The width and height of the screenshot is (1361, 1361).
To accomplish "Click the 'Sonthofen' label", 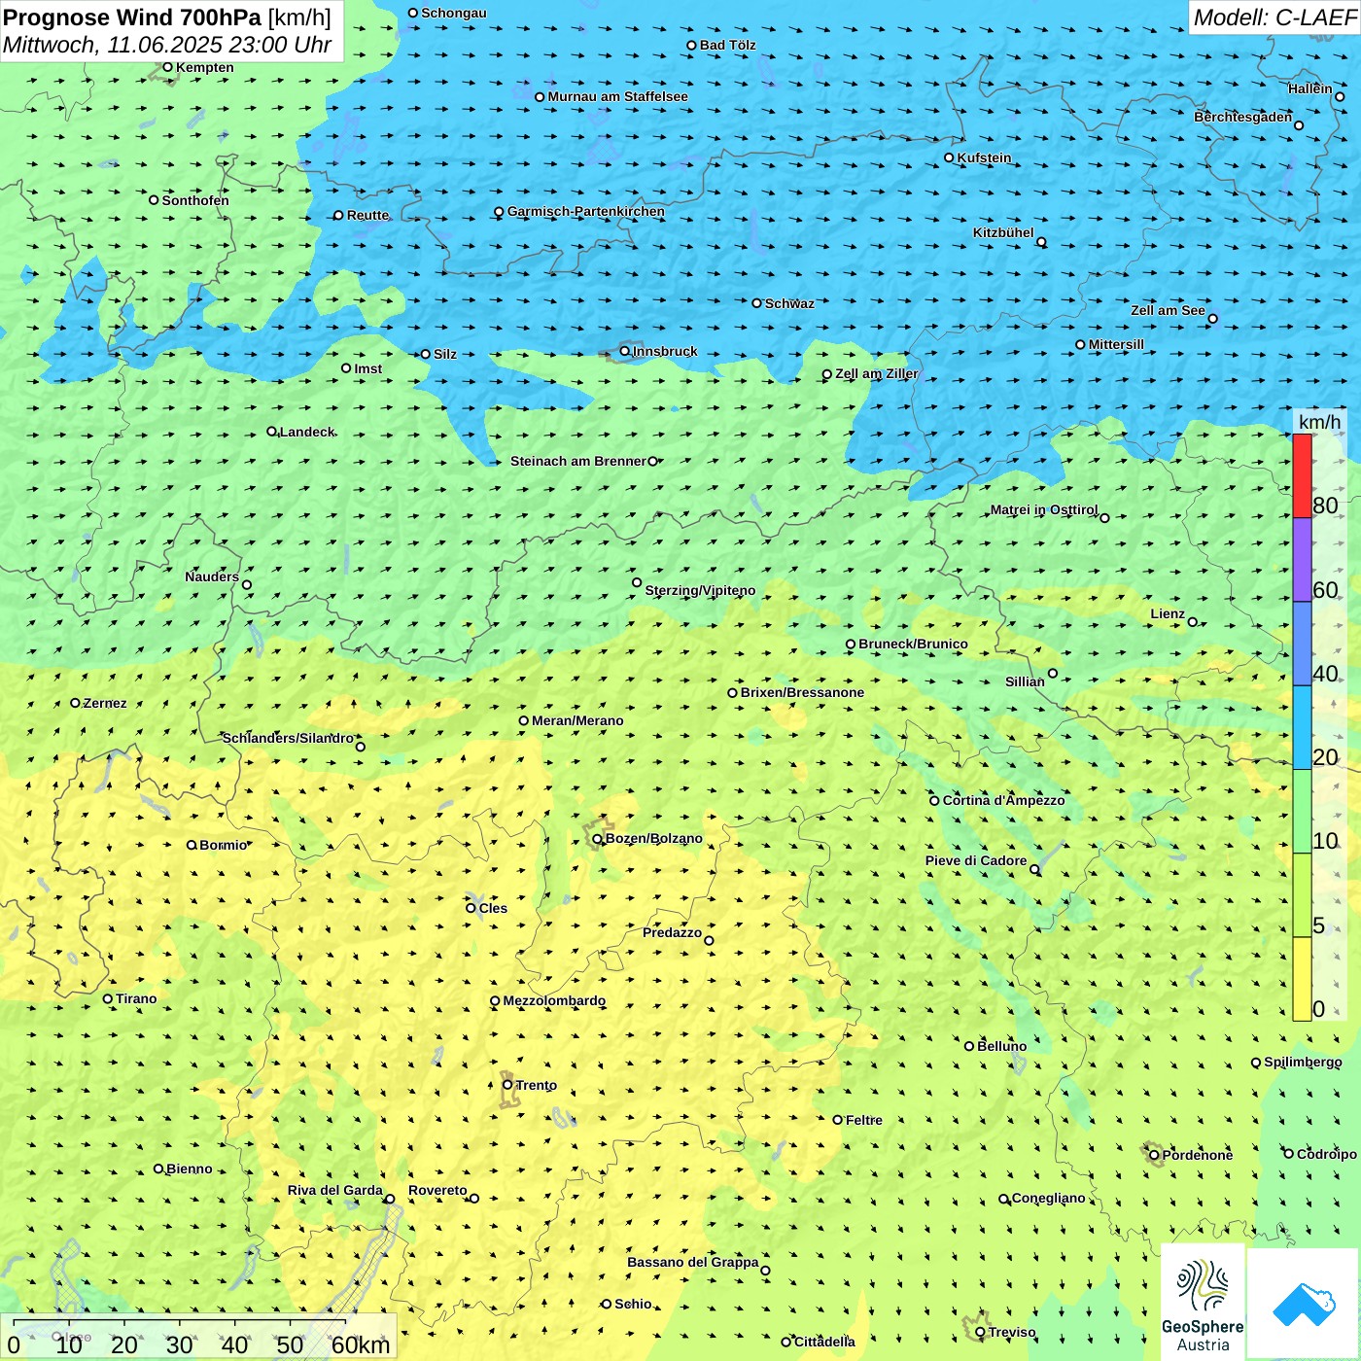I will [195, 200].
